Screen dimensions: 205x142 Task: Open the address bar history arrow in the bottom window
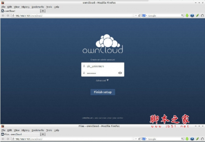coord(136,139)
